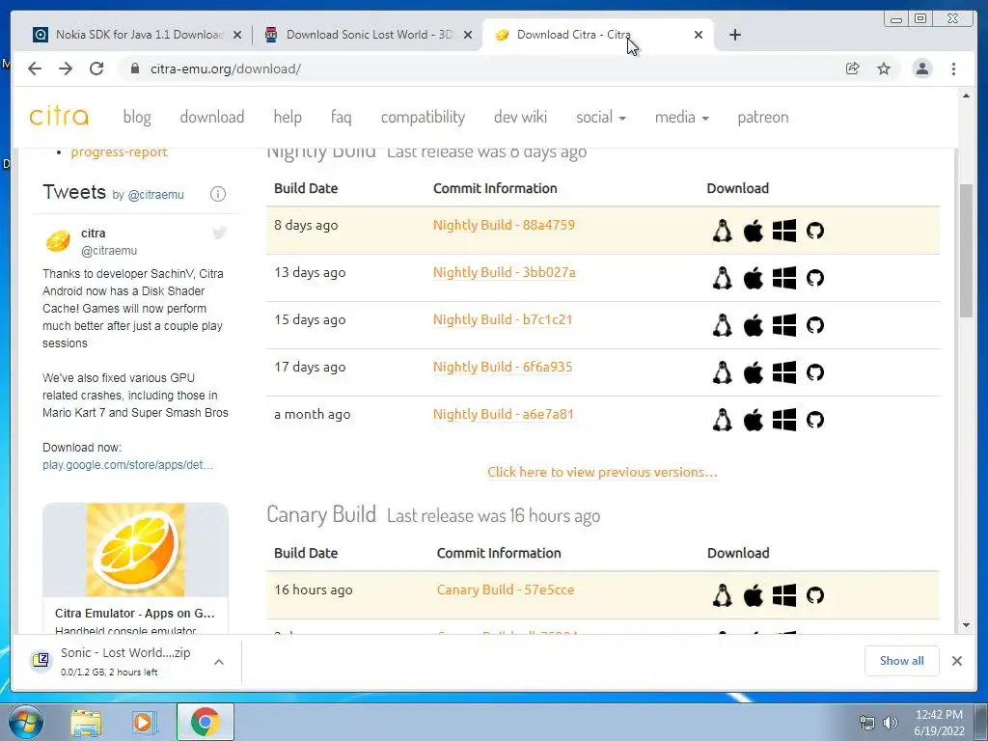The width and height of the screenshot is (988, 741).
Task: Open progress-report link in sidebar
Action: pyautogui.click(x=119, y=151)
